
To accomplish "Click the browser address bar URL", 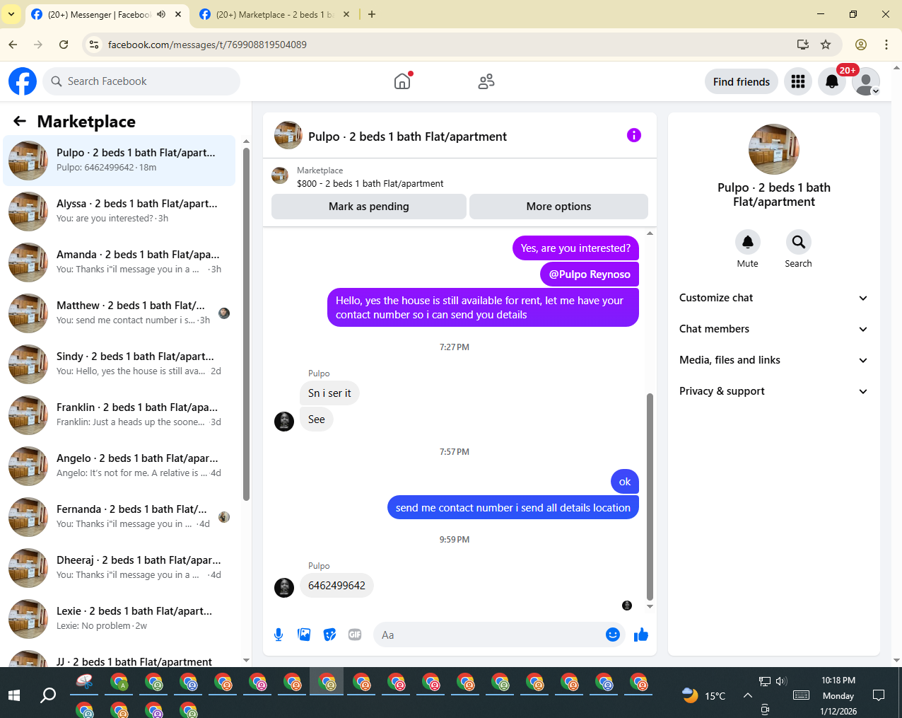I will [x=207, y=45].
